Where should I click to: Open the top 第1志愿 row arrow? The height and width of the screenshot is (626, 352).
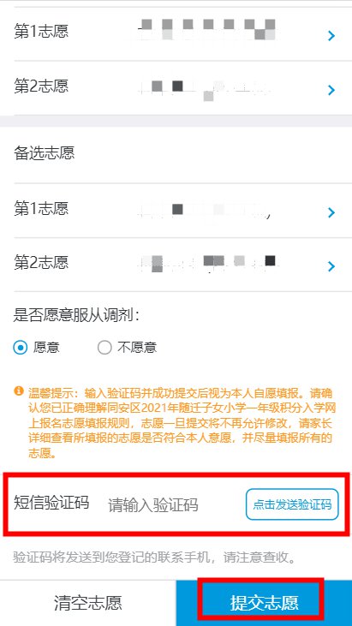point(331,36)
